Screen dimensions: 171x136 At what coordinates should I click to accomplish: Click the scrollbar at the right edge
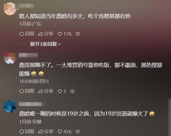coord(169,117)
